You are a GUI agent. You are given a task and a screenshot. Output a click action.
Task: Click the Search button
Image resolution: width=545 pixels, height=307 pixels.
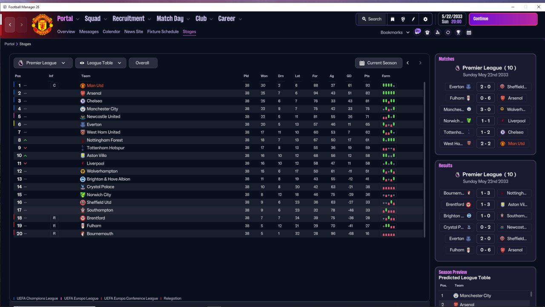pyautogui.click(x=372, y=19)
